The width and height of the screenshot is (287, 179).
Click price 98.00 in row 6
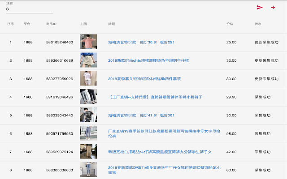point(231,133)
